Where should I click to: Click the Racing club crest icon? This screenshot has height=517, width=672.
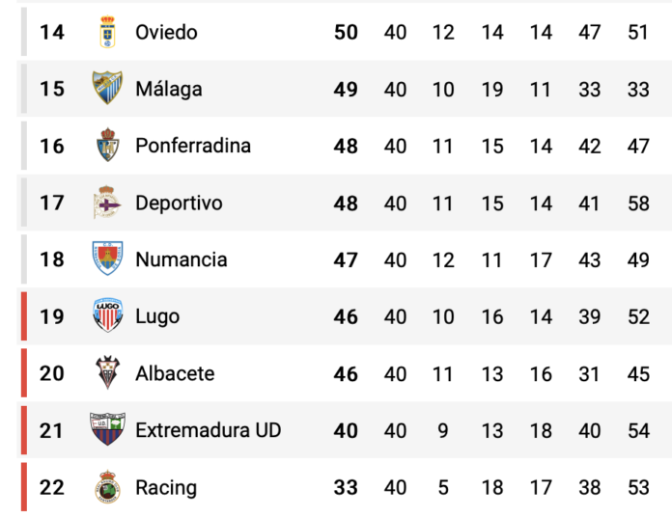[x=107, y=487]
